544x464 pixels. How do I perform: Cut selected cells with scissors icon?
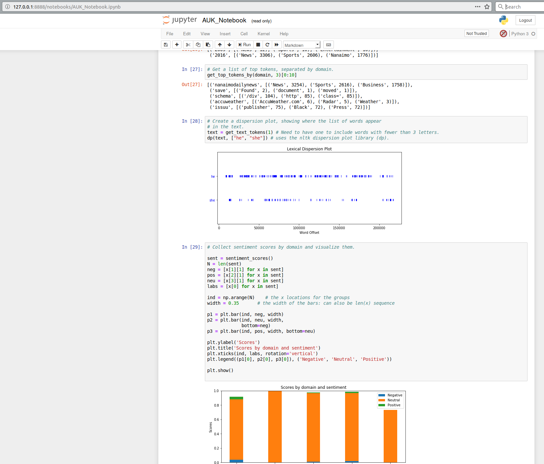click(188, 45)
